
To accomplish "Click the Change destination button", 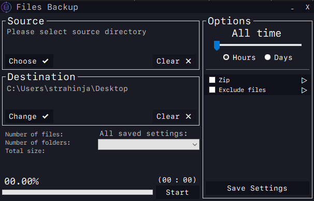I will coord(29,116).
